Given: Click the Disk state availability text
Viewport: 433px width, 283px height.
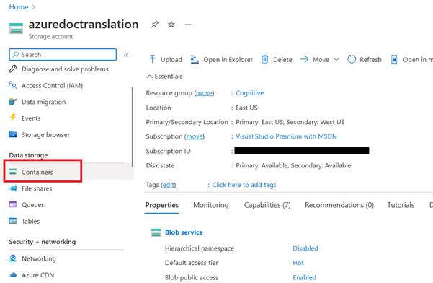Looking at the screenshot, I should point(293,165).
